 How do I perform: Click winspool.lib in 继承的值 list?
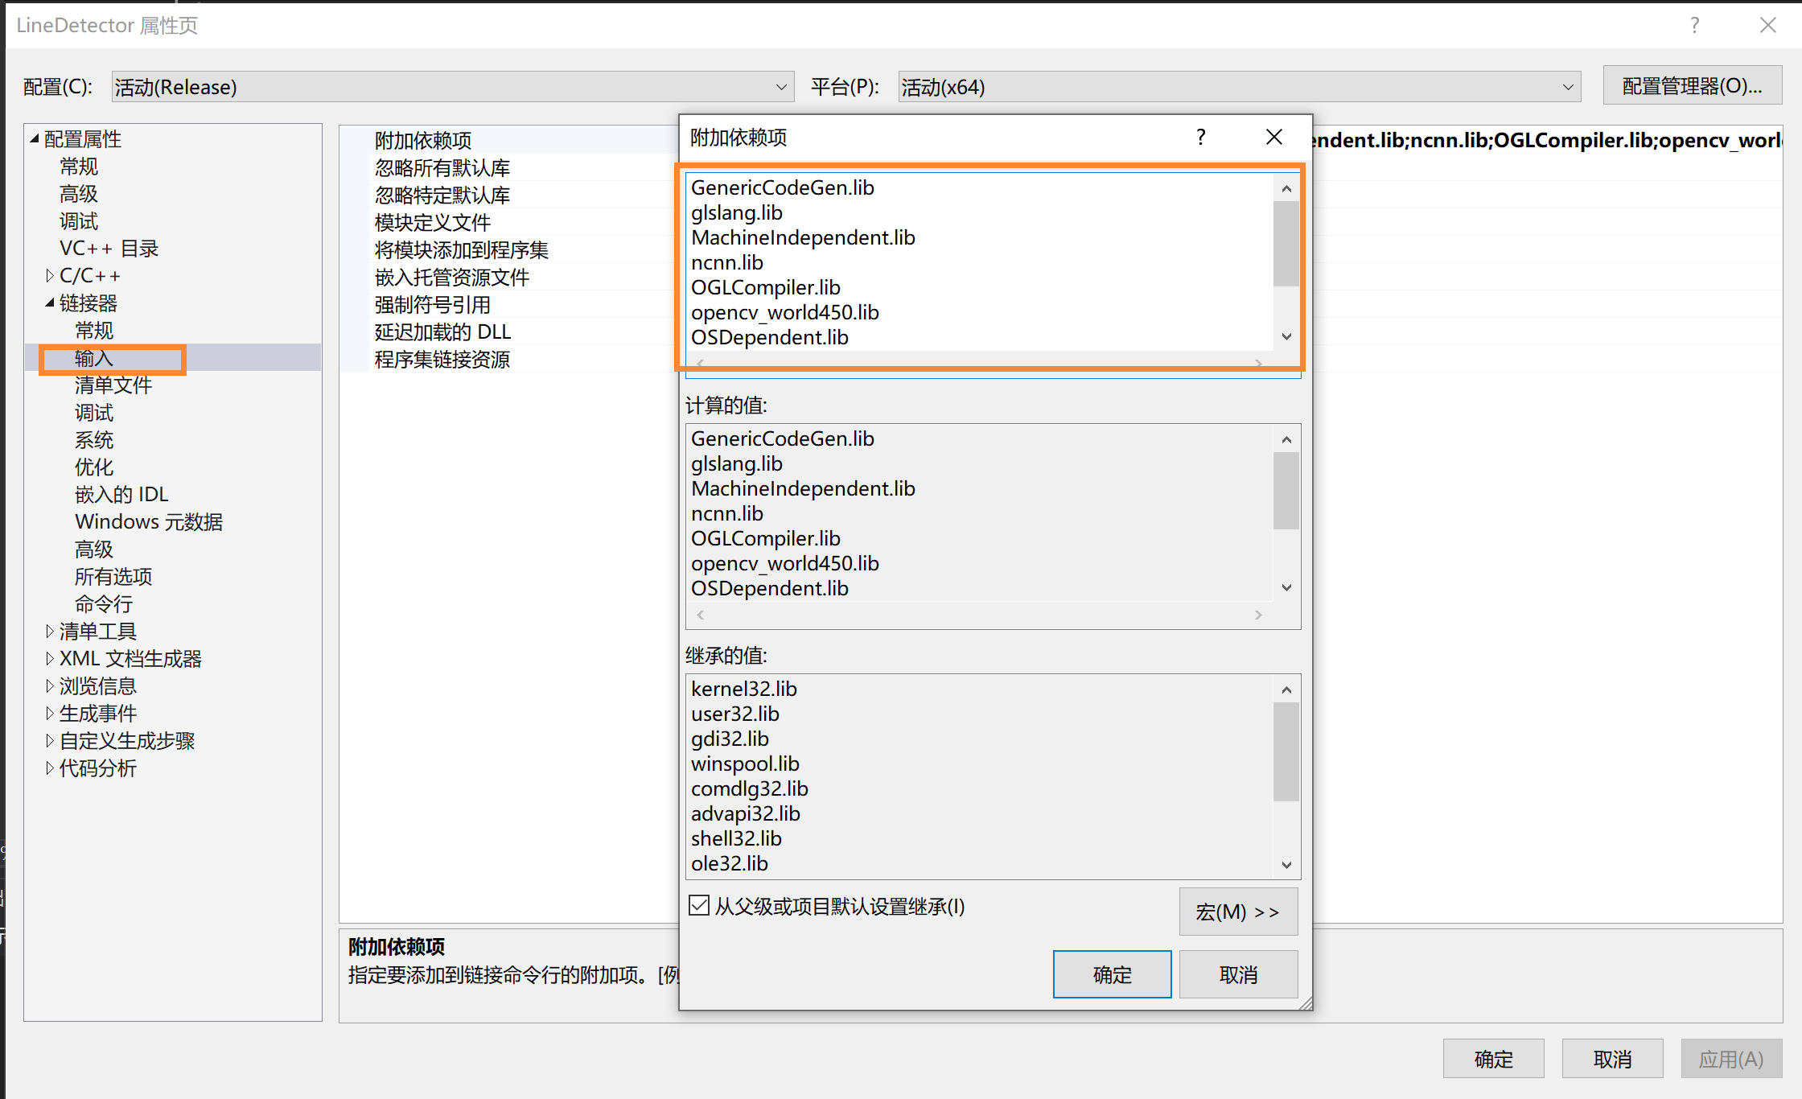pyautogui.click(x=745, y=764)
